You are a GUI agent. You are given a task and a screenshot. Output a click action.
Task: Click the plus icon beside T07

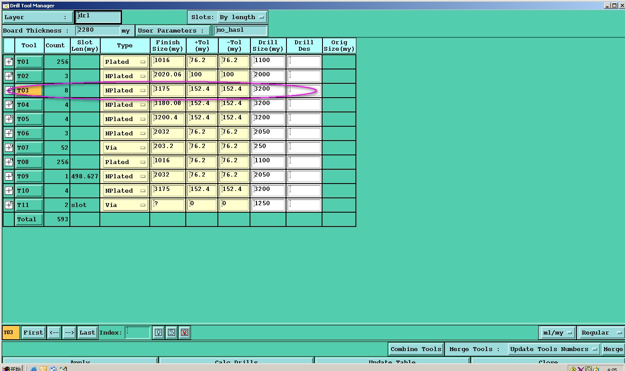(9, 148)
